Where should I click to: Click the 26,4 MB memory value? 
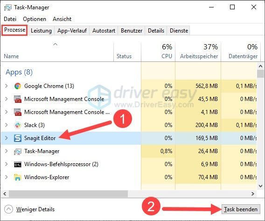[208, 151]
